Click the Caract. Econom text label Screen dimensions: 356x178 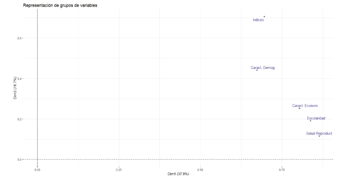305,106
